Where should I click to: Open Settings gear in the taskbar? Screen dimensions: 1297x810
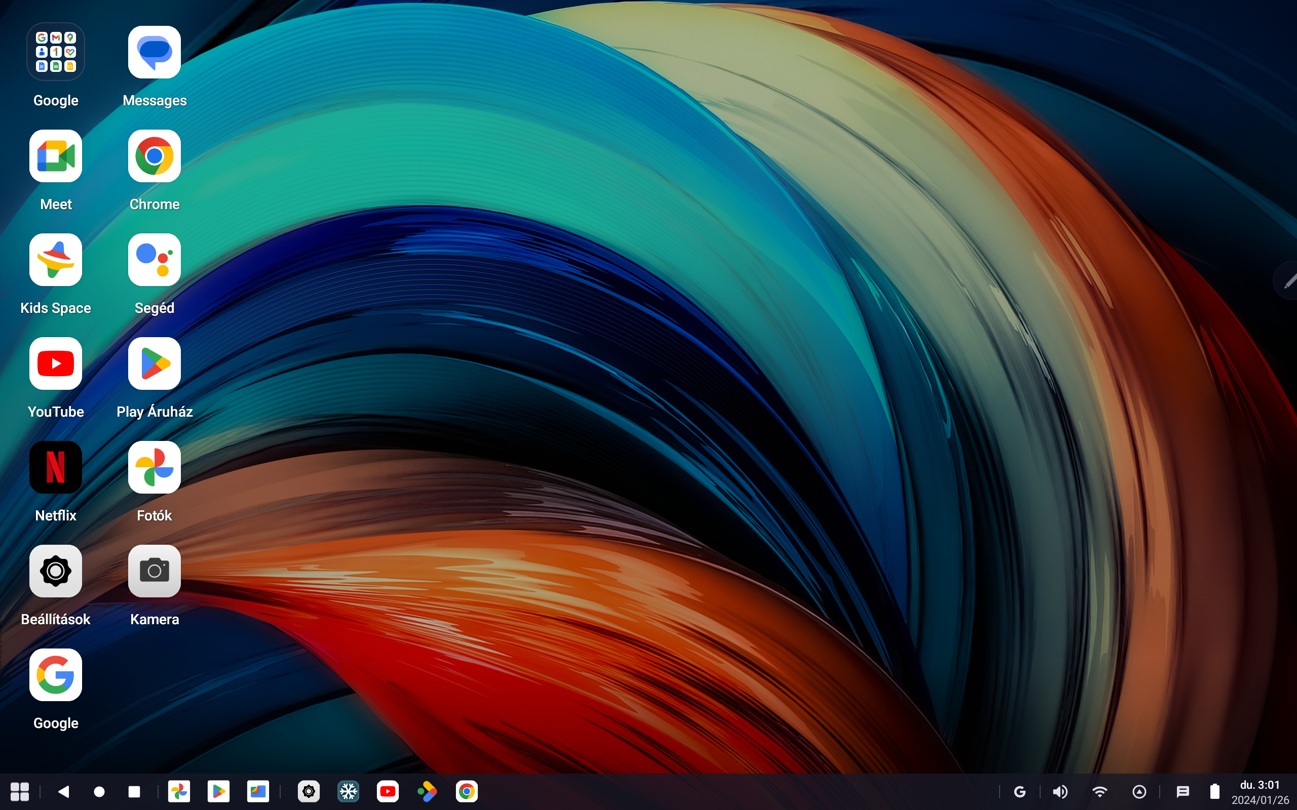tap(309, 792)
